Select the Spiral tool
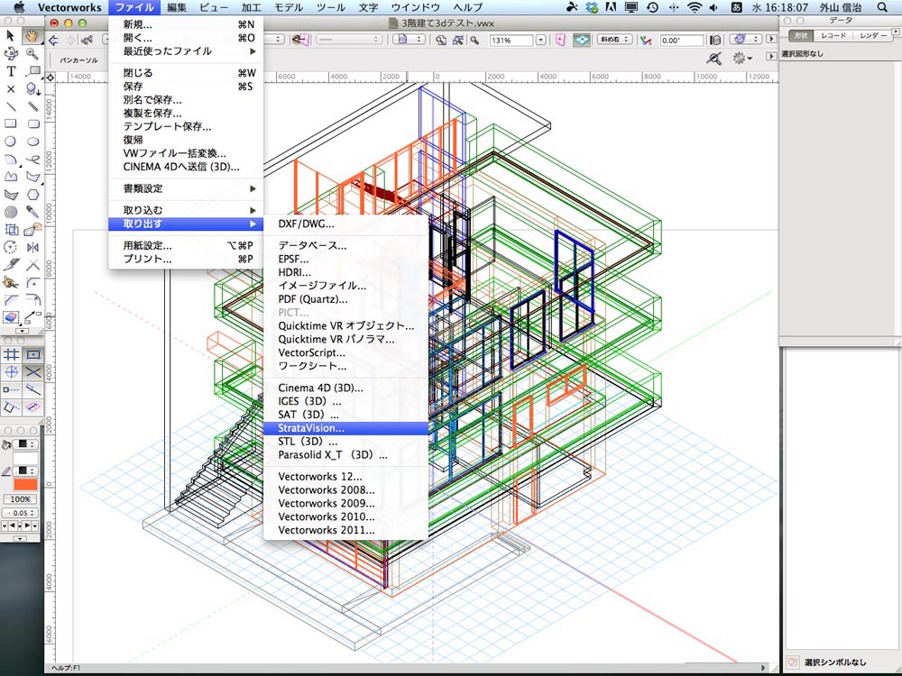Screen dimensions: 902x676 coord(10,212)
